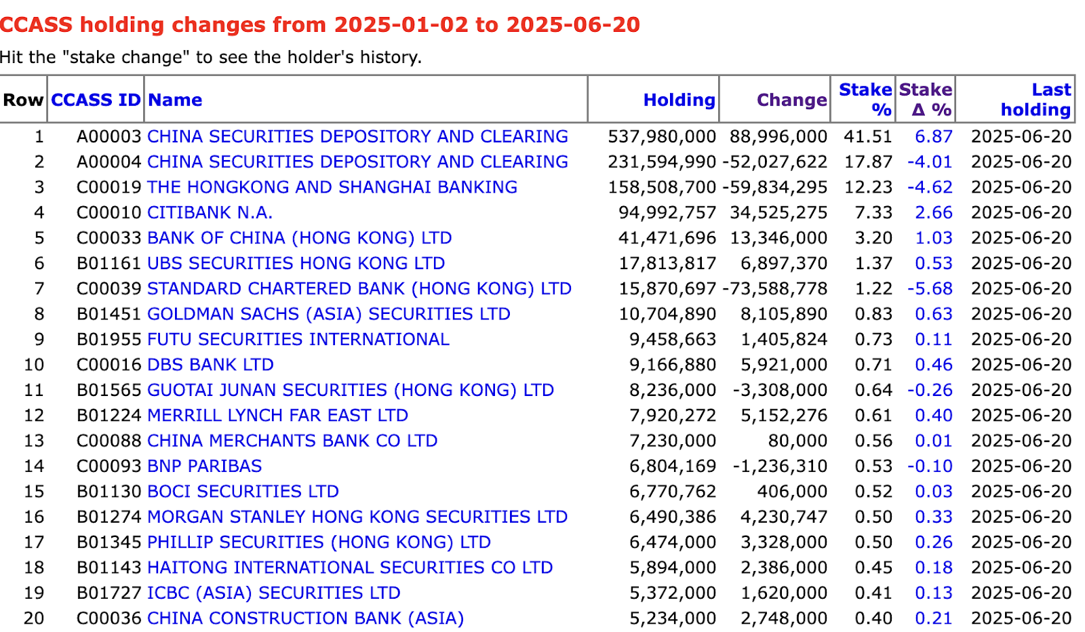View stake change -0.10 for BNP Paribas
This screenshot has height=632, width=1085.
[930, 466]
